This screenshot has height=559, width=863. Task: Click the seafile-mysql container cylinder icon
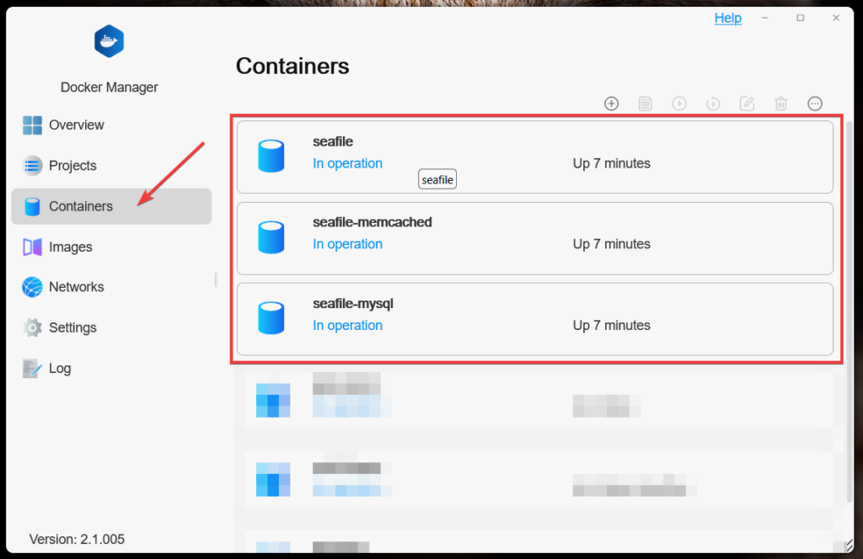tap(271, 318)
